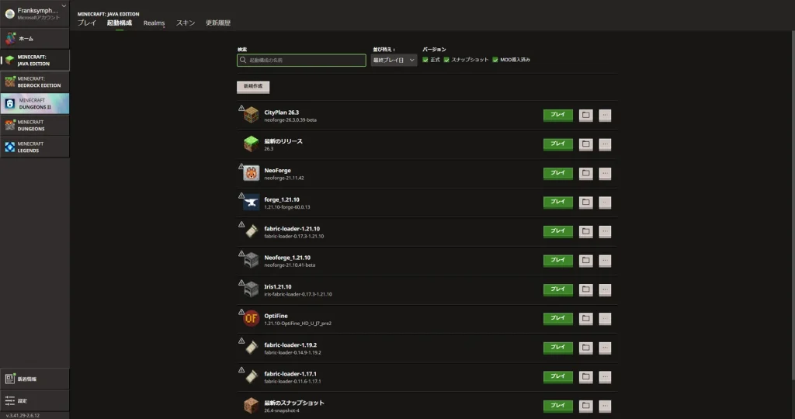This screenshot has width=795, height=419.
Task: Click version text 1.21.10-OptiFine_HD_U_J7_pre2
Action: 297,324
